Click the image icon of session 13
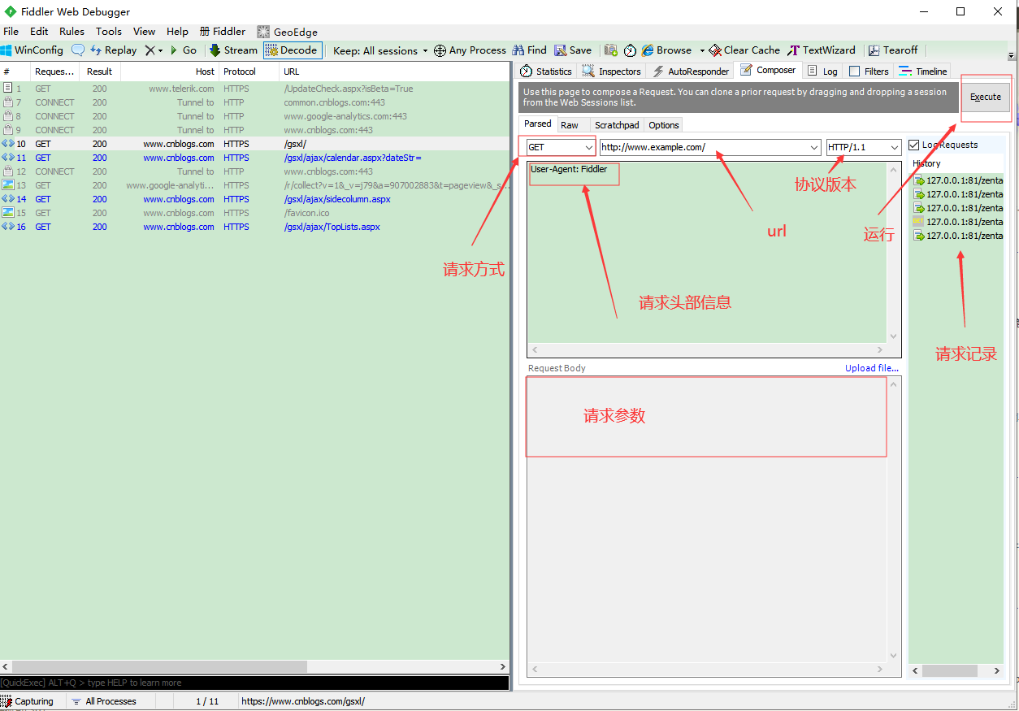The height and width of the screenshot is (711, 1019). pyautogui.click(x=7, y=185)
